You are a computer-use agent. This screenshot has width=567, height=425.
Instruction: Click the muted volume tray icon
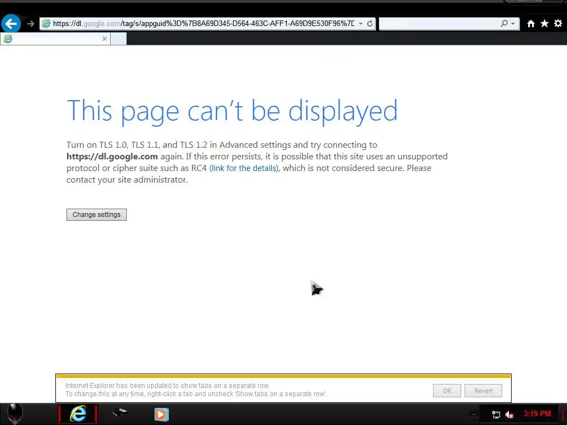[x=509, y=414]
